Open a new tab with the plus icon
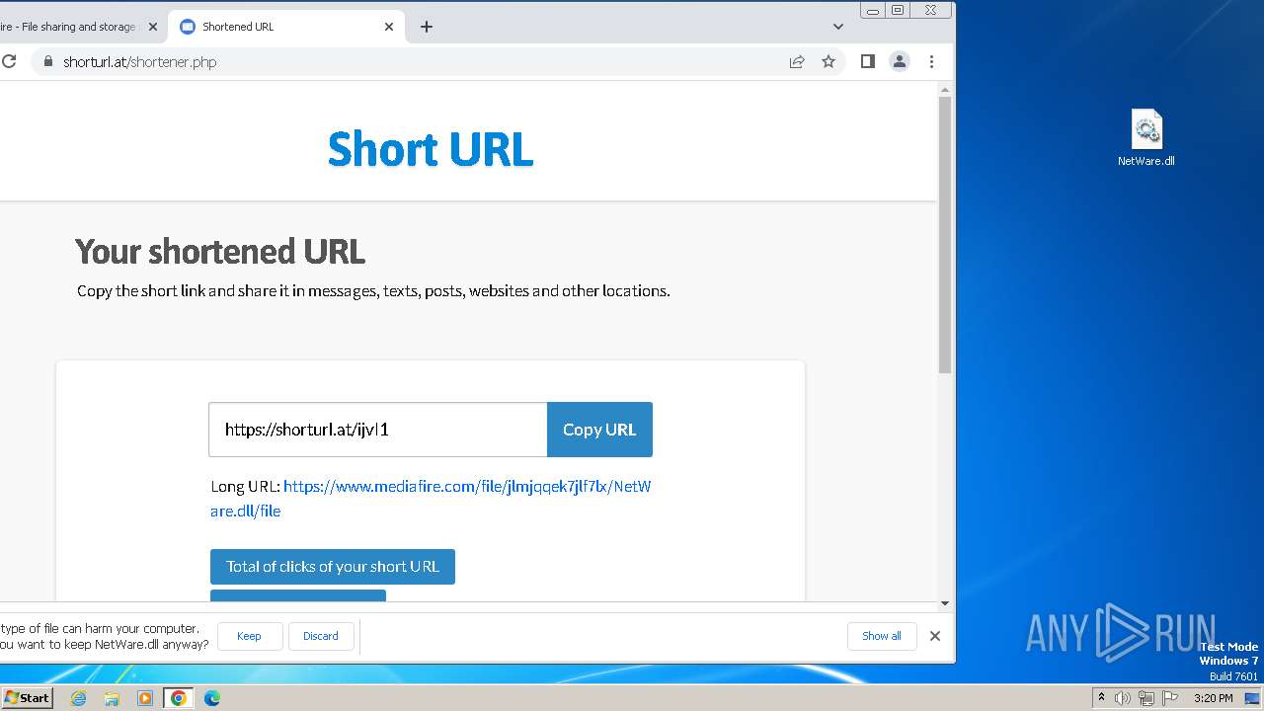The width and height of the screenshot is (1264, 711). coord(427,27)
